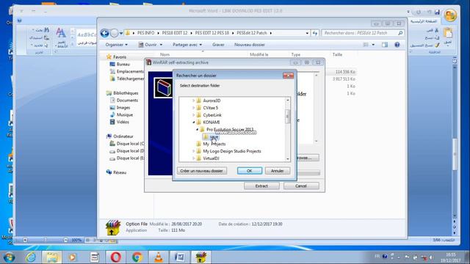Expand the VirtualDJ tree node
This screenshot has height=264, width=470.
coord(193,158)
